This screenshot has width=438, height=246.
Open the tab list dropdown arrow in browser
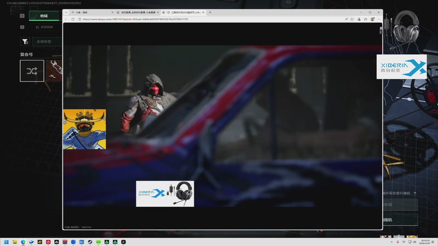66,13
